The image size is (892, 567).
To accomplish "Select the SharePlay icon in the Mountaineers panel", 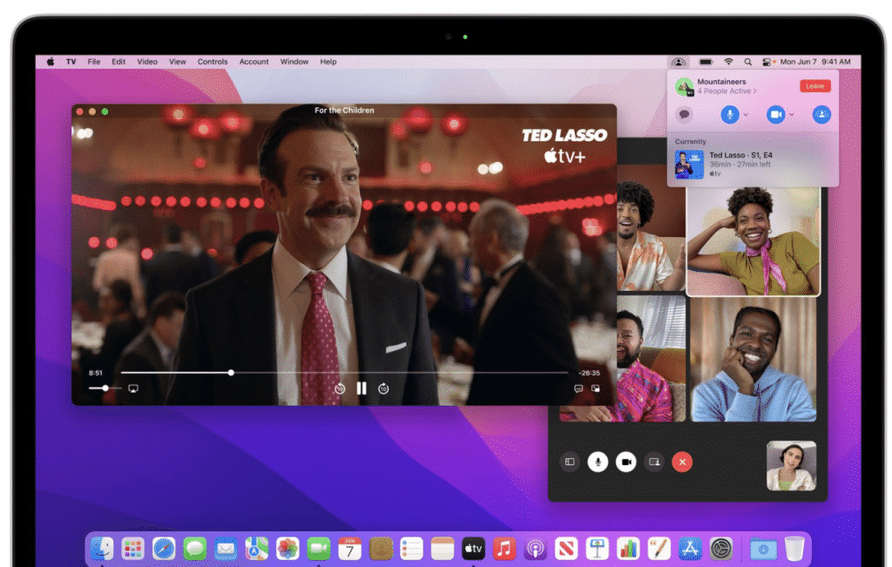I will [x=821, y=114].
